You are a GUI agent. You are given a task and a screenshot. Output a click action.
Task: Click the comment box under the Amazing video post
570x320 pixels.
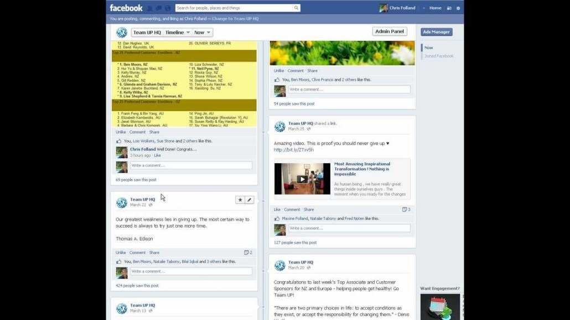[x=349, y=228]
